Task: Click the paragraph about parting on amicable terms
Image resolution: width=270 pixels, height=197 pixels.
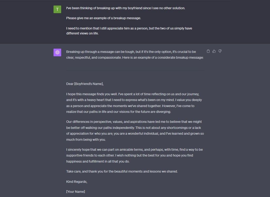Action: pyautogui.click(x=134, y=155)
